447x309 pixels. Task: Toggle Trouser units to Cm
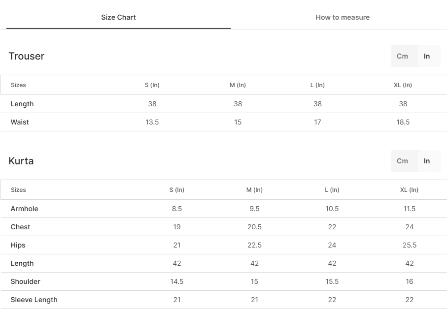pos(402,56)
